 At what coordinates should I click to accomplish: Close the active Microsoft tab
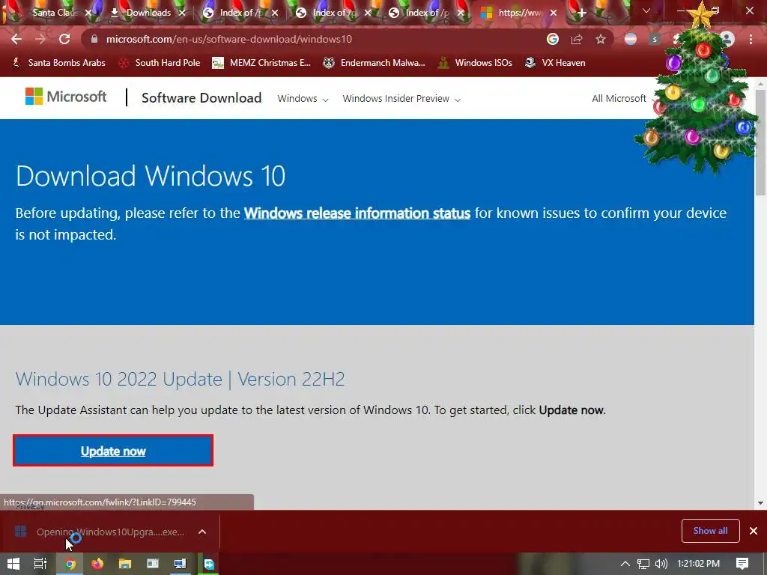click(554, 13)
